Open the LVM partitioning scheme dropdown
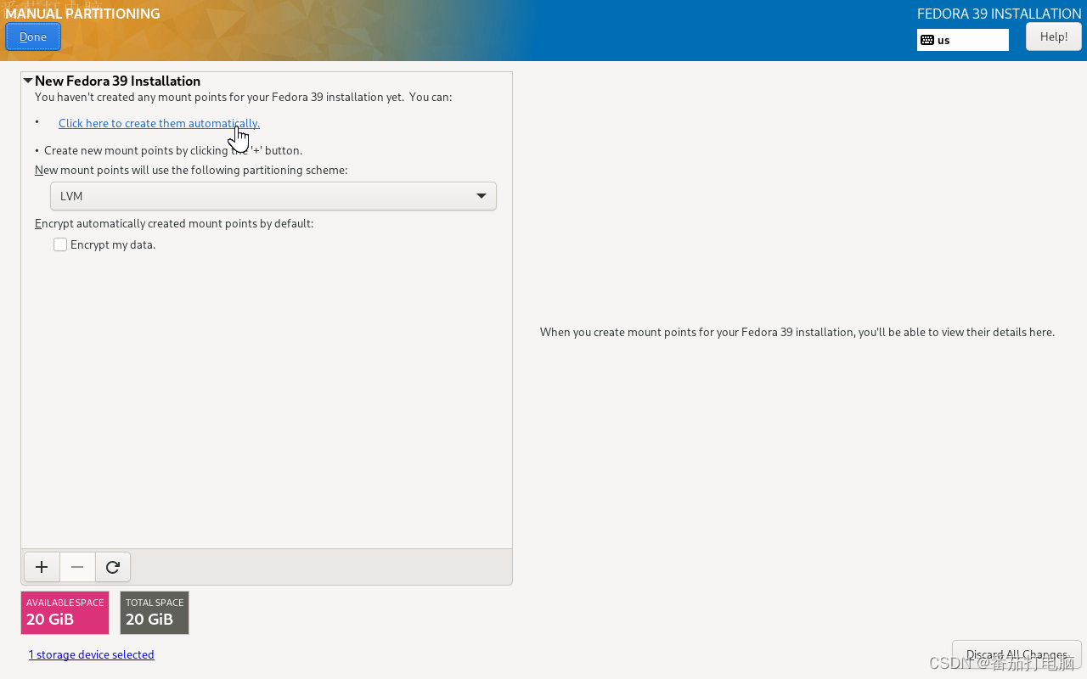This screenshot has height=679, width=1087. 273,196
